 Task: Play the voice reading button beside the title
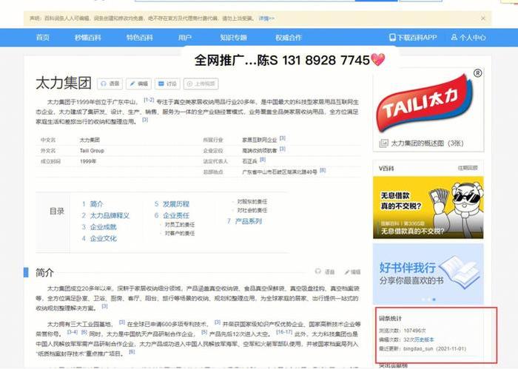click(110, 84)
